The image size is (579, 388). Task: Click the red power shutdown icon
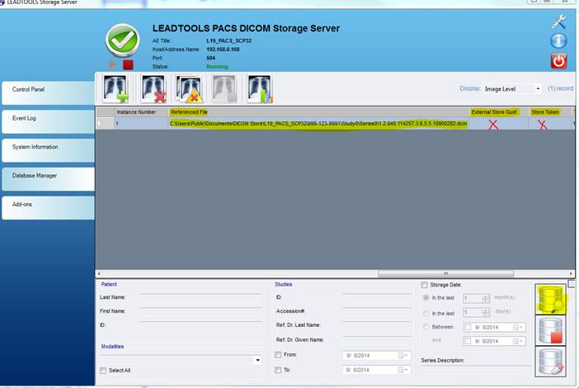pos(558,61)
